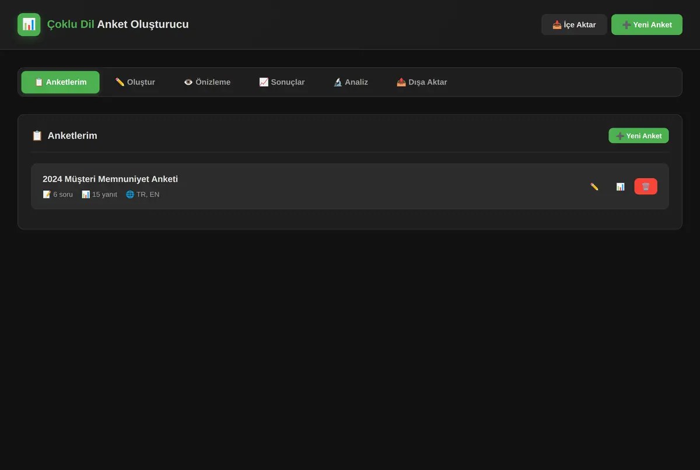
Task: Click the green chart app logo
Action: point(29,24)
